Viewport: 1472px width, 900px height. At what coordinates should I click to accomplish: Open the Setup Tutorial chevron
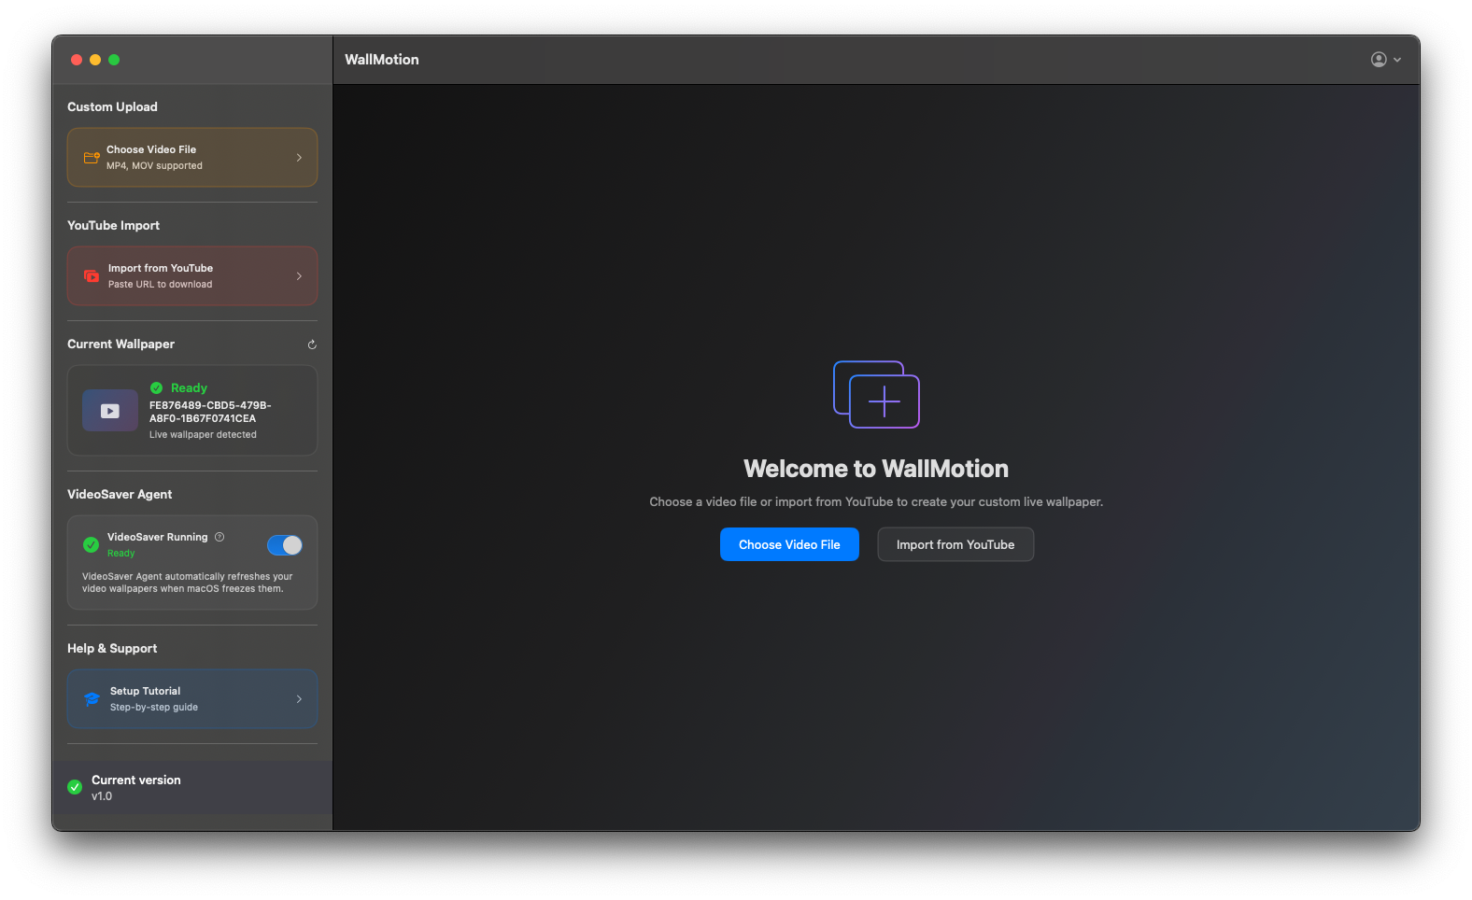(299, 699)
